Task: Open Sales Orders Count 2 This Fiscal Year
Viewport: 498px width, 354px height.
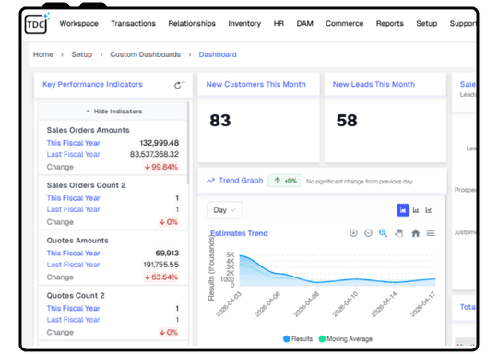Action: point(74,198)
